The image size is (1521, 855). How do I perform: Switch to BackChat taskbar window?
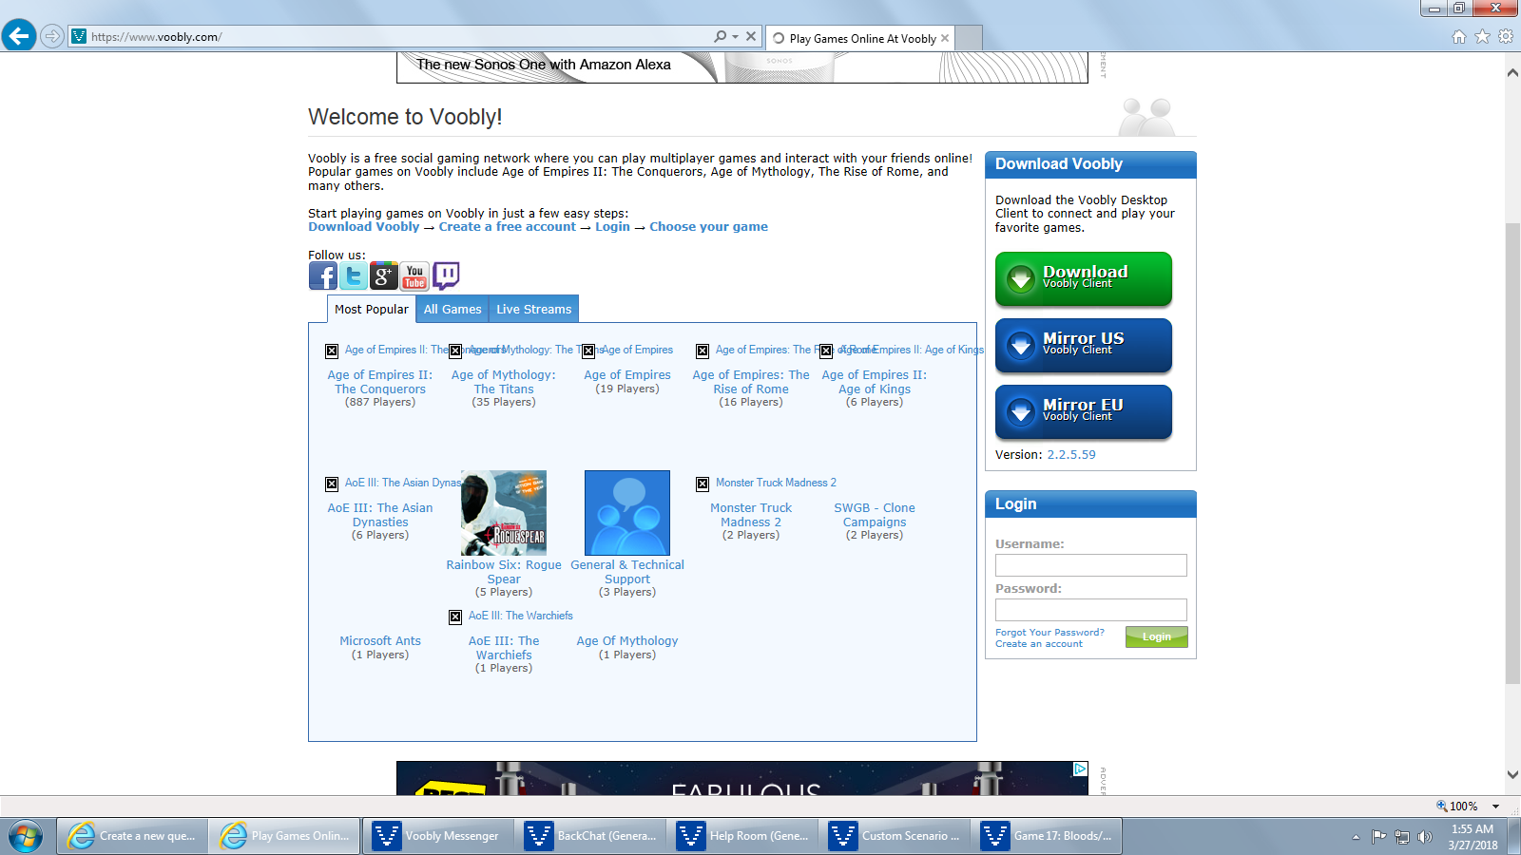pyautogui.click(x=589, y=836)
